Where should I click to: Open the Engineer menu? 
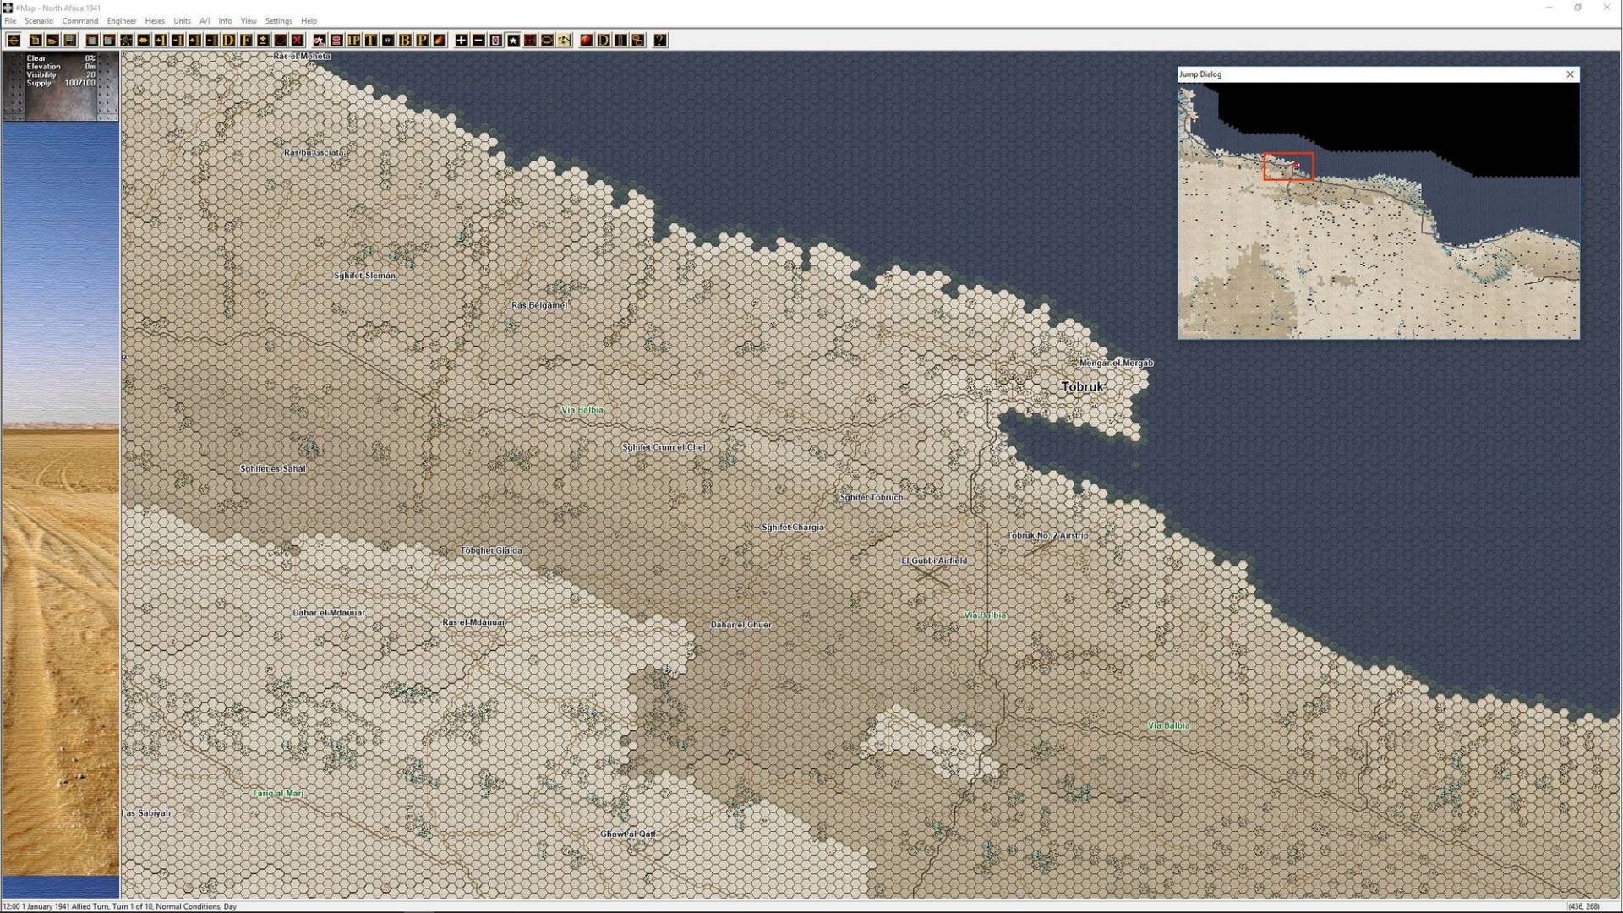tap(121, 20)
